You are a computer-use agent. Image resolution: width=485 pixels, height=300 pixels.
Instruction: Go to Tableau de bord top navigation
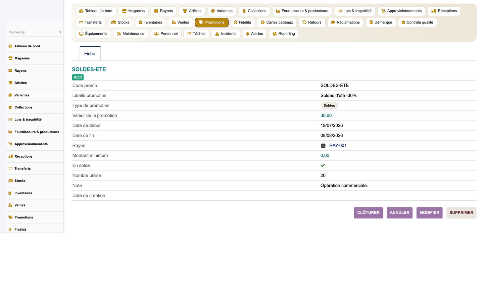point(96,11)
